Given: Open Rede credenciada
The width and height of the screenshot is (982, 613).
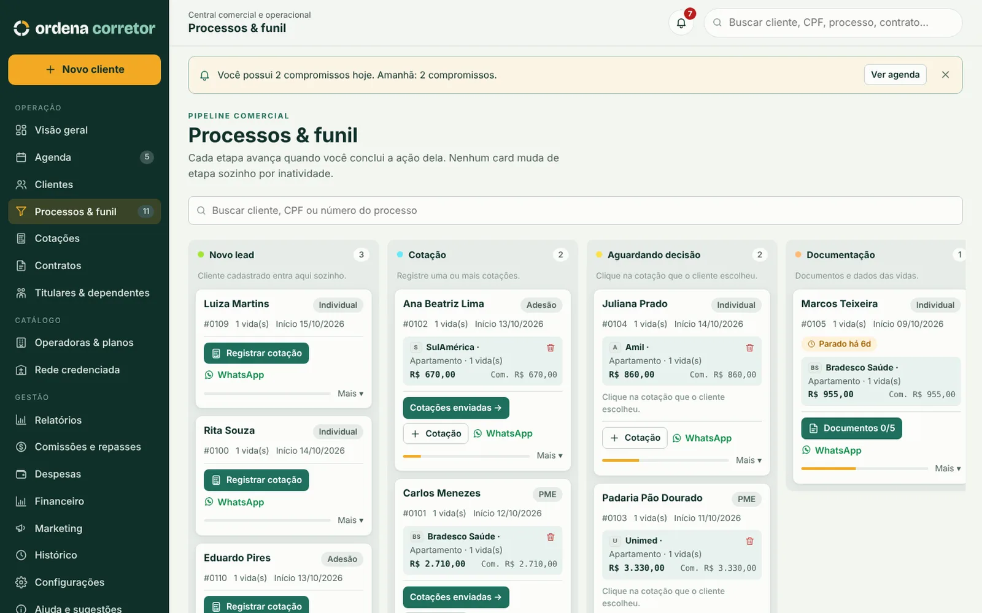Looking at the screenshot, I should pyautogui.click(x=85, y=370).
